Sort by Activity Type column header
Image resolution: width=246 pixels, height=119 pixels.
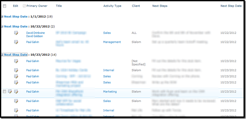click(112, 6)
